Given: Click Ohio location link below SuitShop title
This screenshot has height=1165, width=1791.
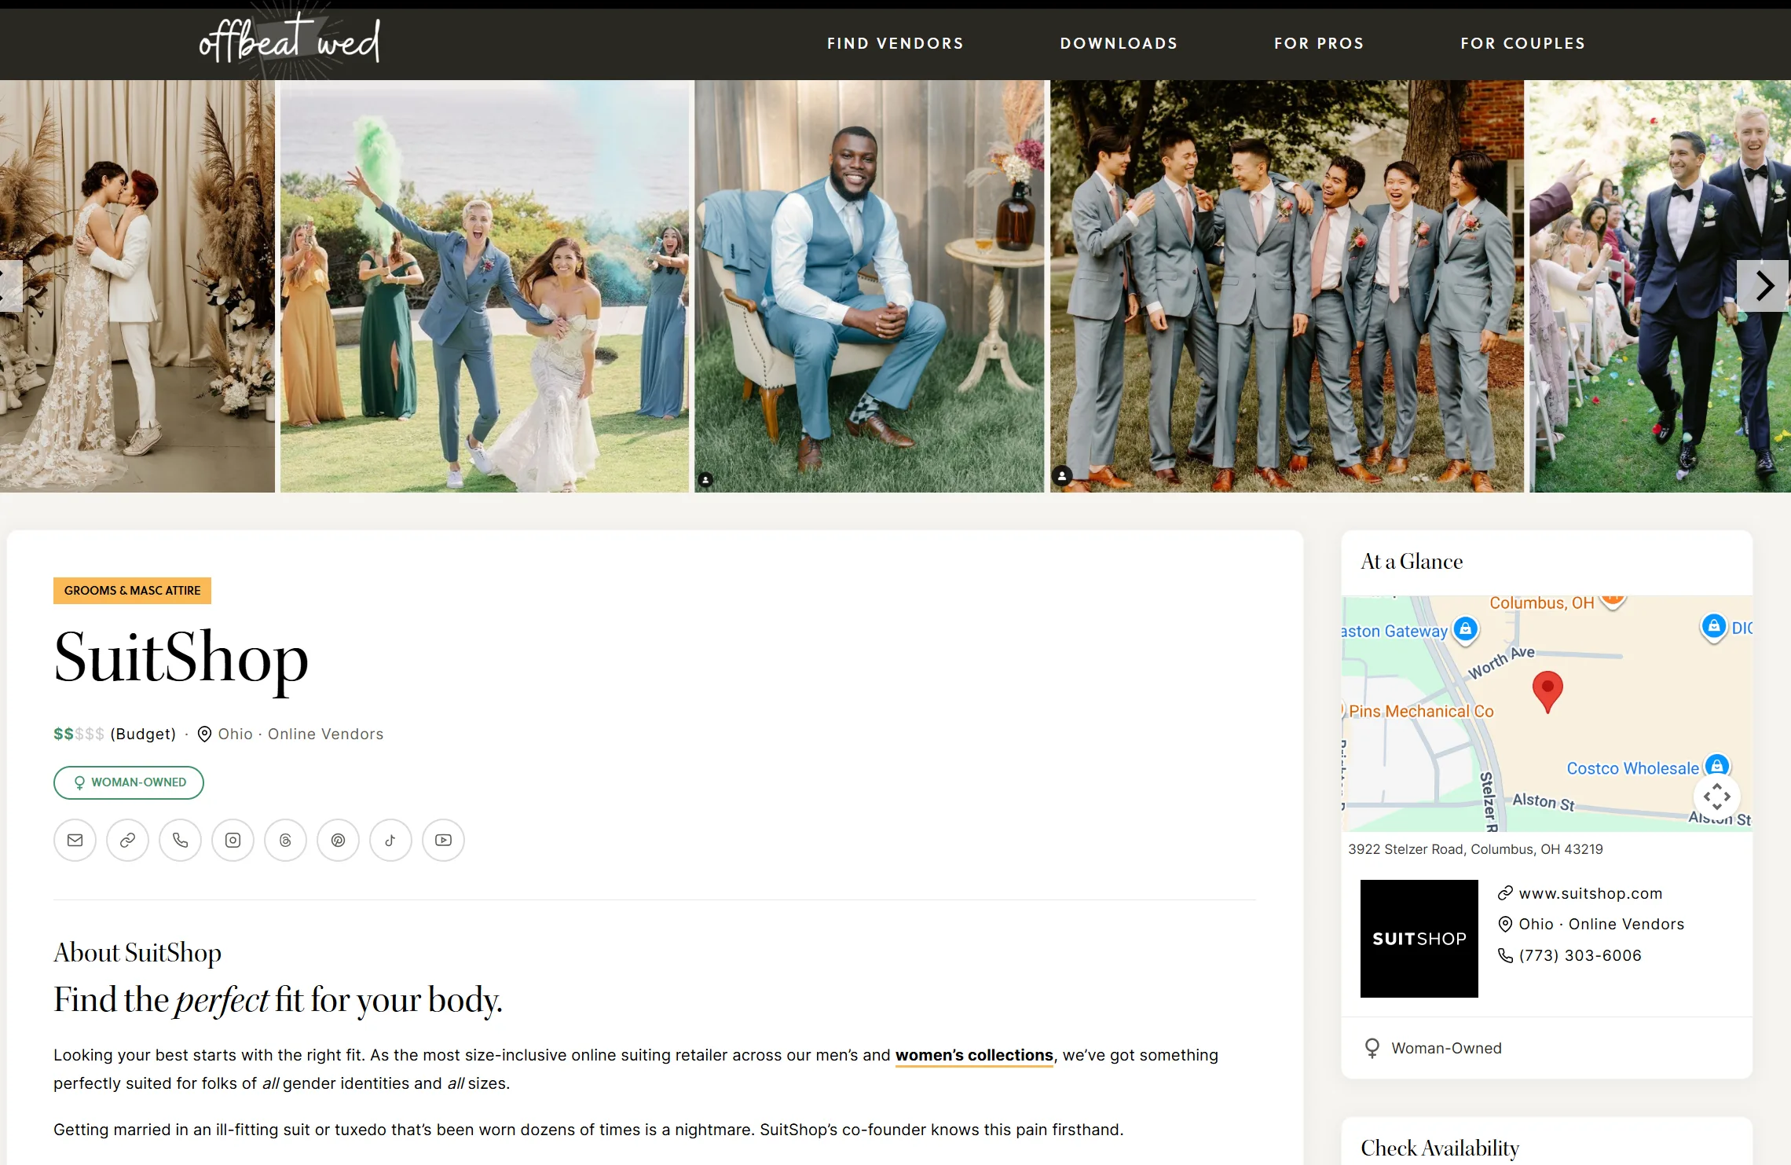Looking at the screenshot, I should click(x=235, y=734).
